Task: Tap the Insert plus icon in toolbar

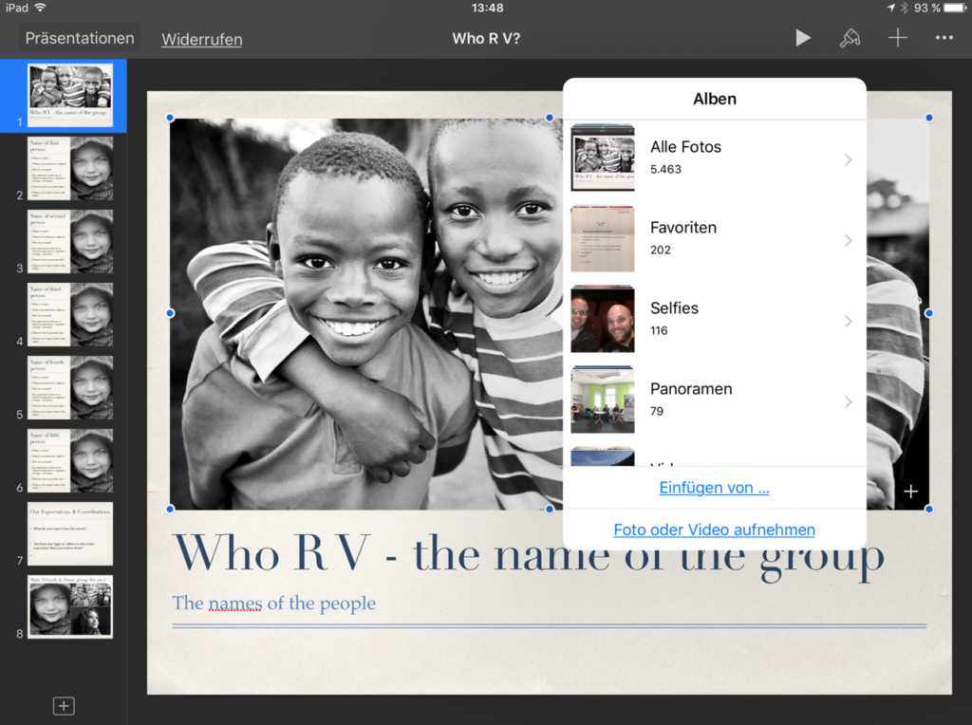Action: pos(897,38)
